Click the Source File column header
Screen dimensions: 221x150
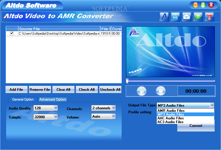click(x=59, y=29)
